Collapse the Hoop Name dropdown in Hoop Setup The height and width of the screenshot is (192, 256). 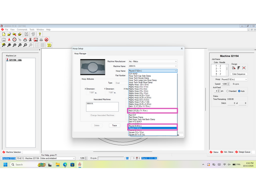click(x=176, y=70)
